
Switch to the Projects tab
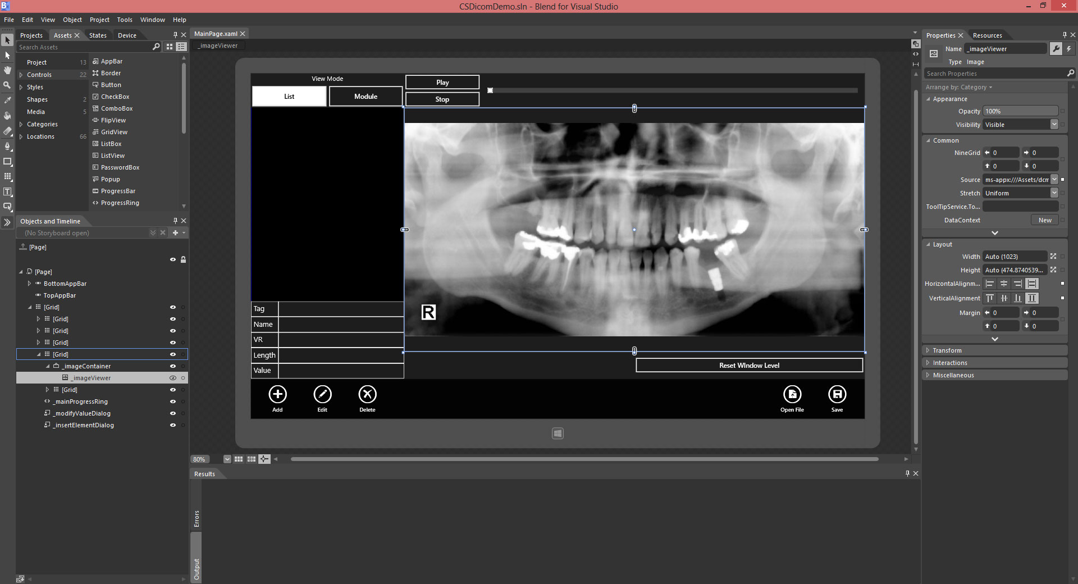pos(31,35)
